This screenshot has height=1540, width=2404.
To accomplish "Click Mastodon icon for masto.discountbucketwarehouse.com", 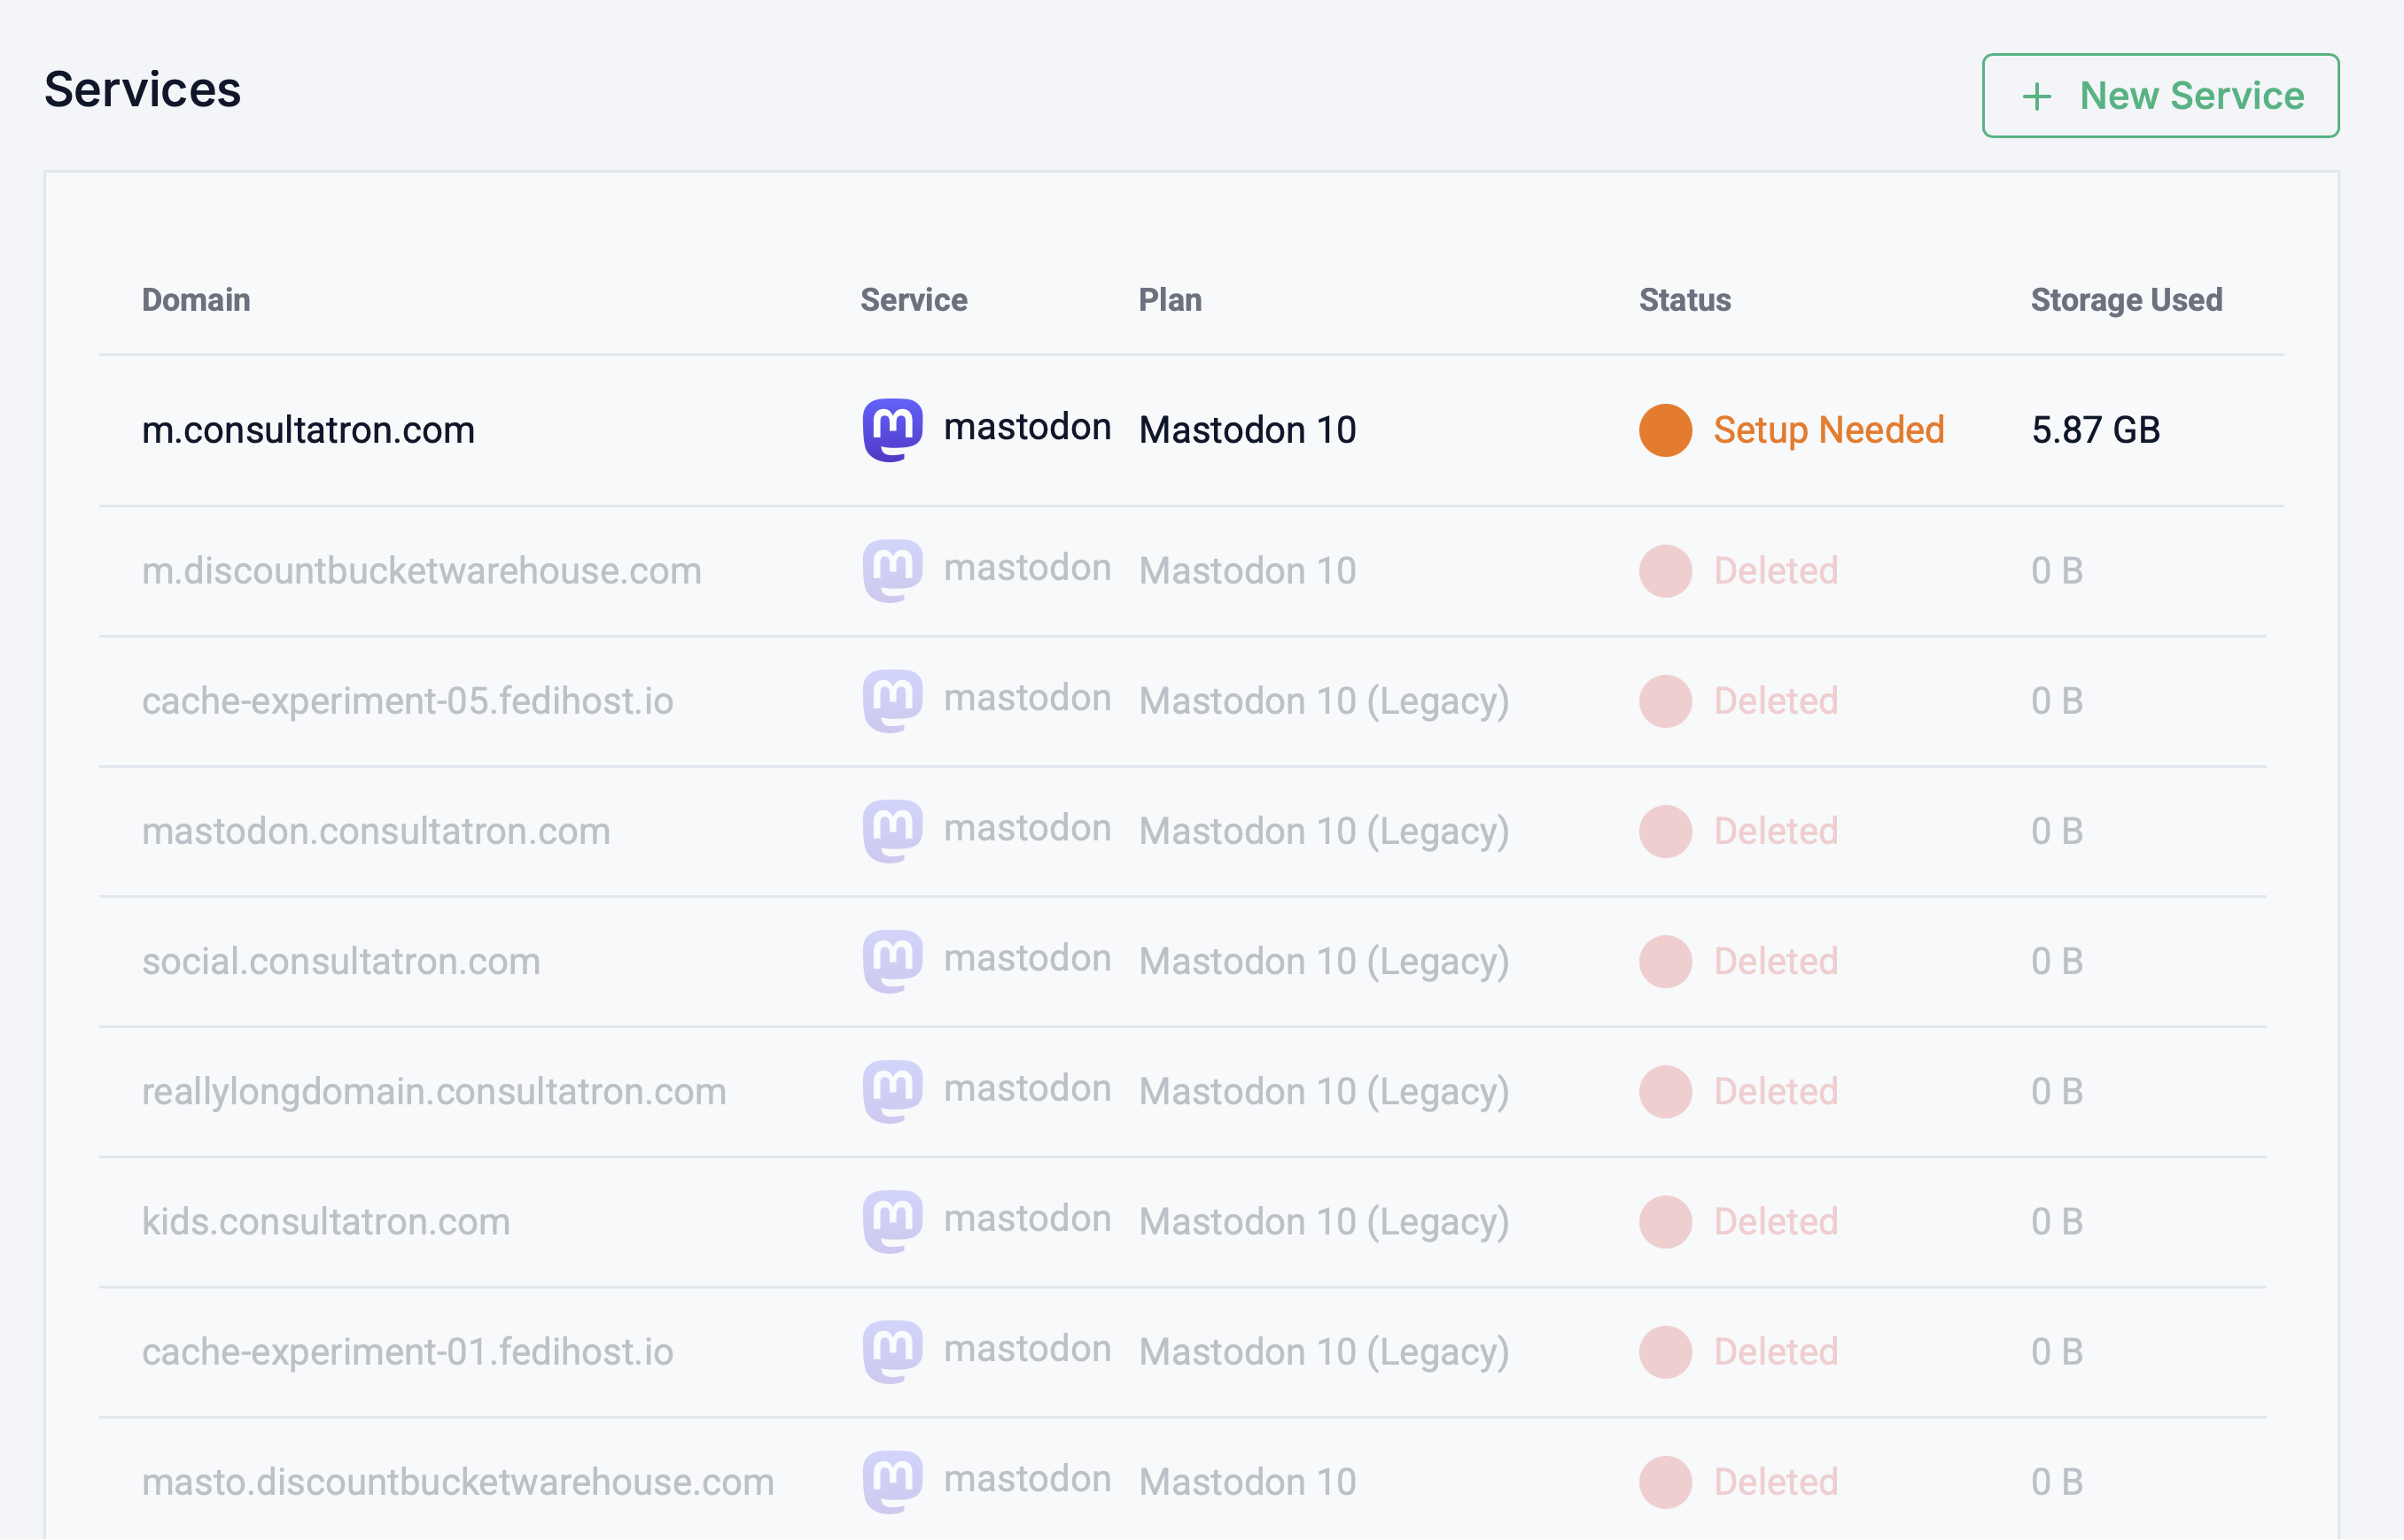I will point(892,1481).
